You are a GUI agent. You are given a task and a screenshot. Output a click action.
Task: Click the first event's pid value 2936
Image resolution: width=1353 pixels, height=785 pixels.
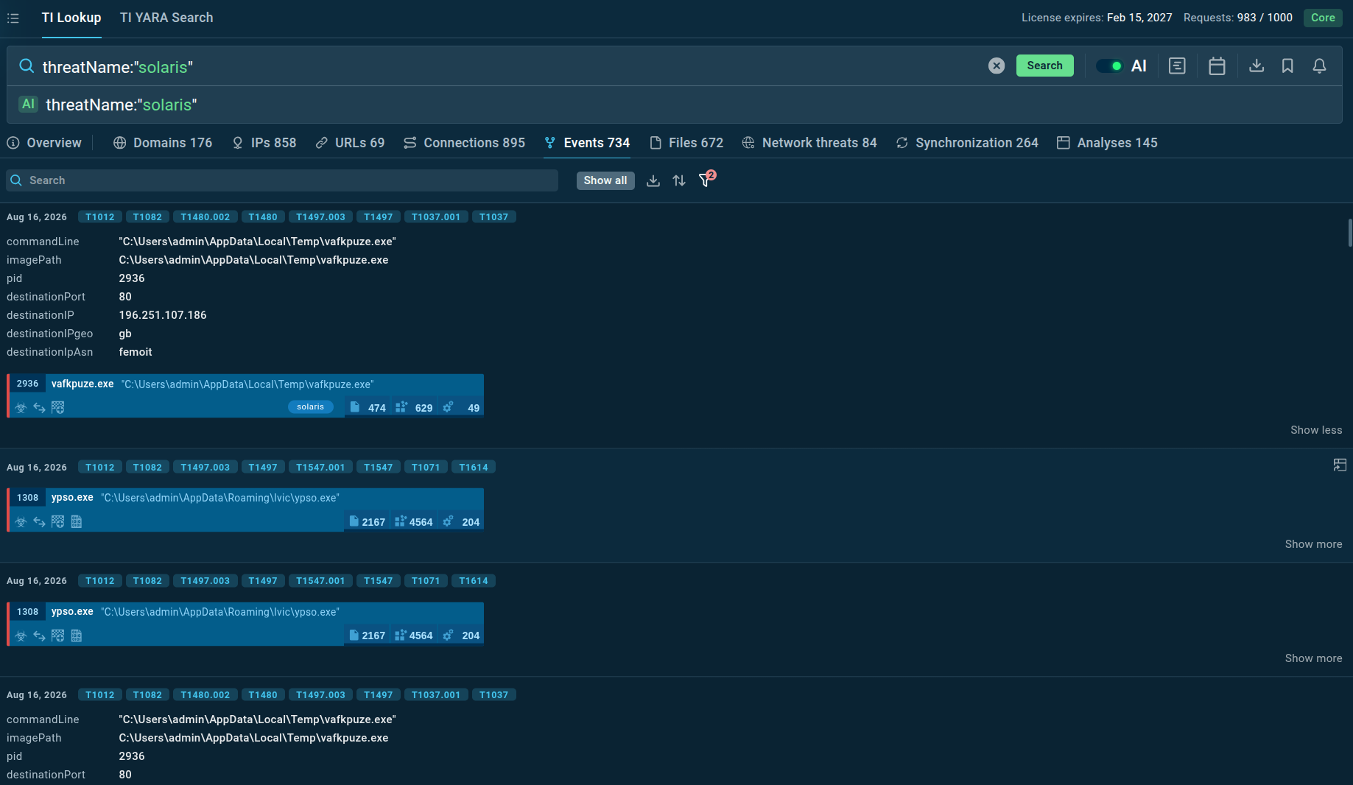pyautogui.click(x=132, y=278)
